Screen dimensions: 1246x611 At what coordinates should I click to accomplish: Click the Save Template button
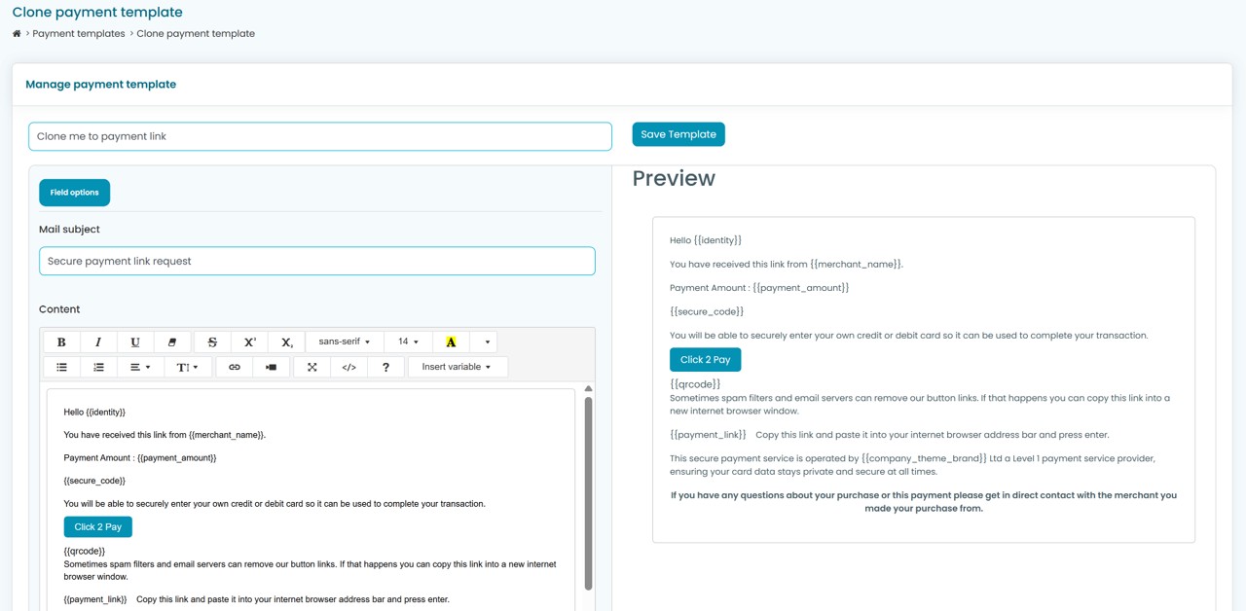678,134
